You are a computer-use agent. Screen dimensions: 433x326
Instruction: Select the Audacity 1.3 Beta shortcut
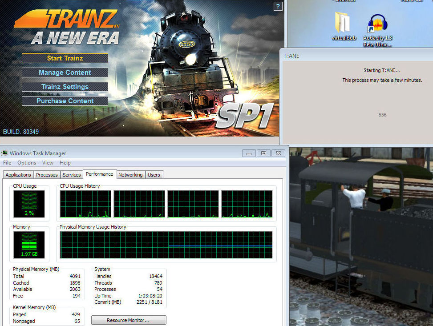(377, 30)
